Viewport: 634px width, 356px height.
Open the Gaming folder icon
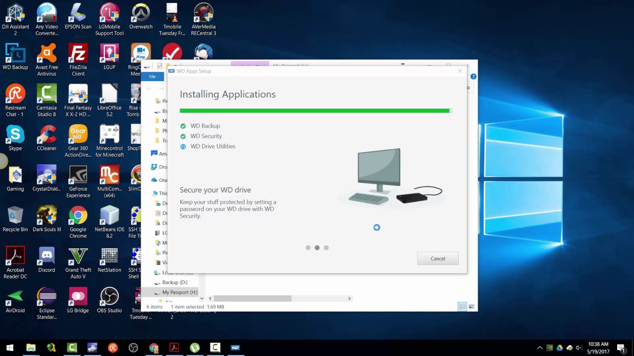15,179
